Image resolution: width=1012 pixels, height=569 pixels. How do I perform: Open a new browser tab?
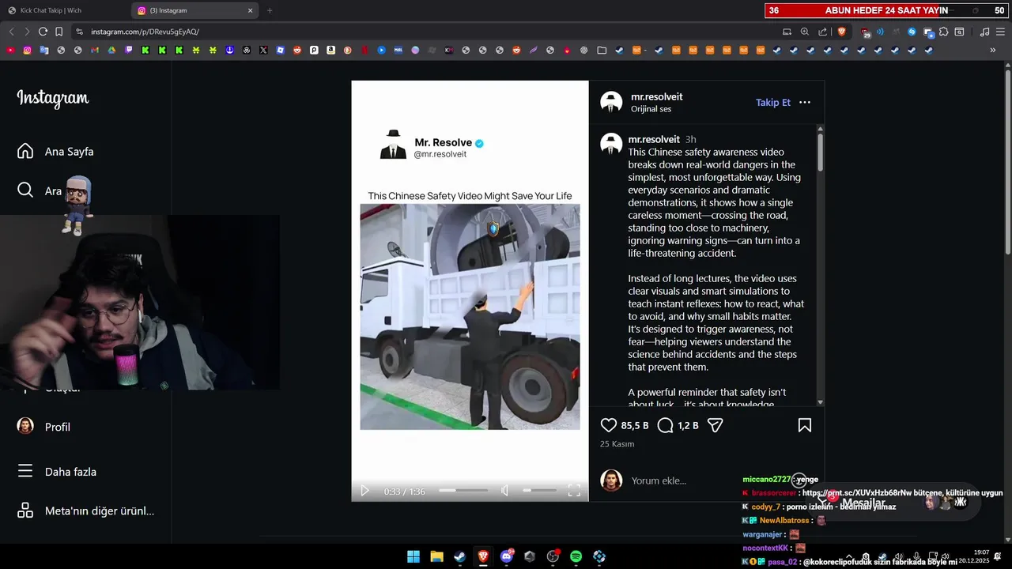(x=270, y=10)
